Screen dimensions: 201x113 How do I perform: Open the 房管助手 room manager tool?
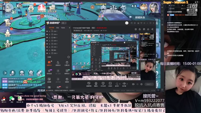click(58, 63)
